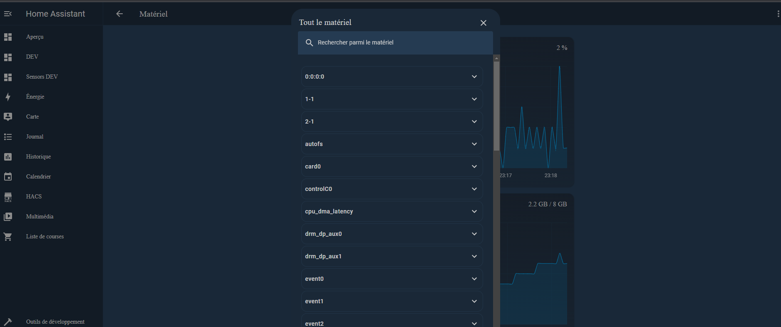Click the hardware list scrollbar thumb
781x327 pixels.
pos(496,106)
